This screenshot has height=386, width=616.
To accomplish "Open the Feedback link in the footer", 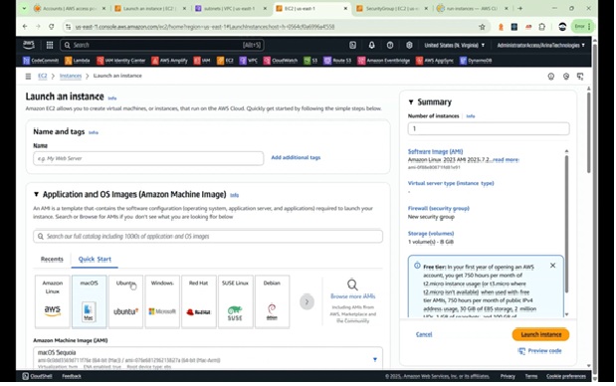I will click(x=72, y=376).
